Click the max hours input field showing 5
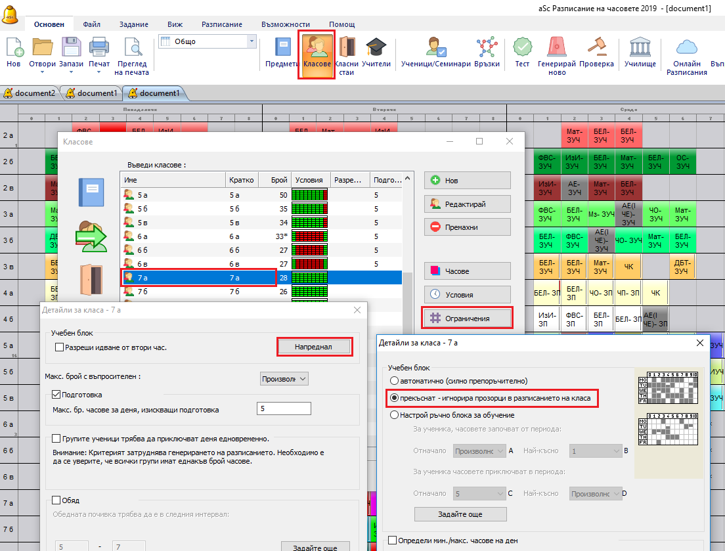This screenshot has height=551, width=725. tap(284, 408)
